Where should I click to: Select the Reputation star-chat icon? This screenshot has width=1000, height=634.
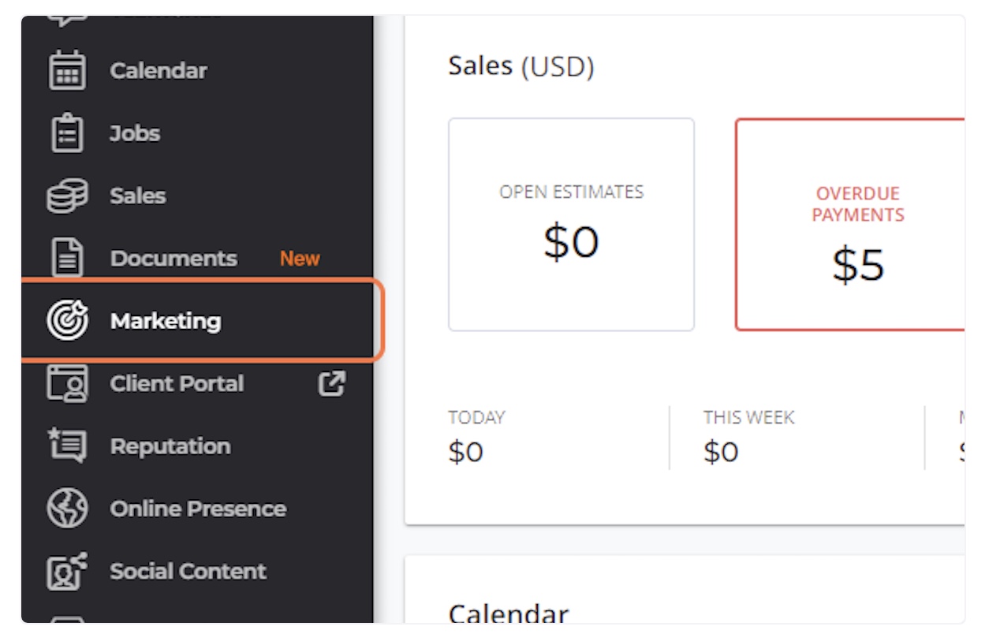click(x=68, y=446)
